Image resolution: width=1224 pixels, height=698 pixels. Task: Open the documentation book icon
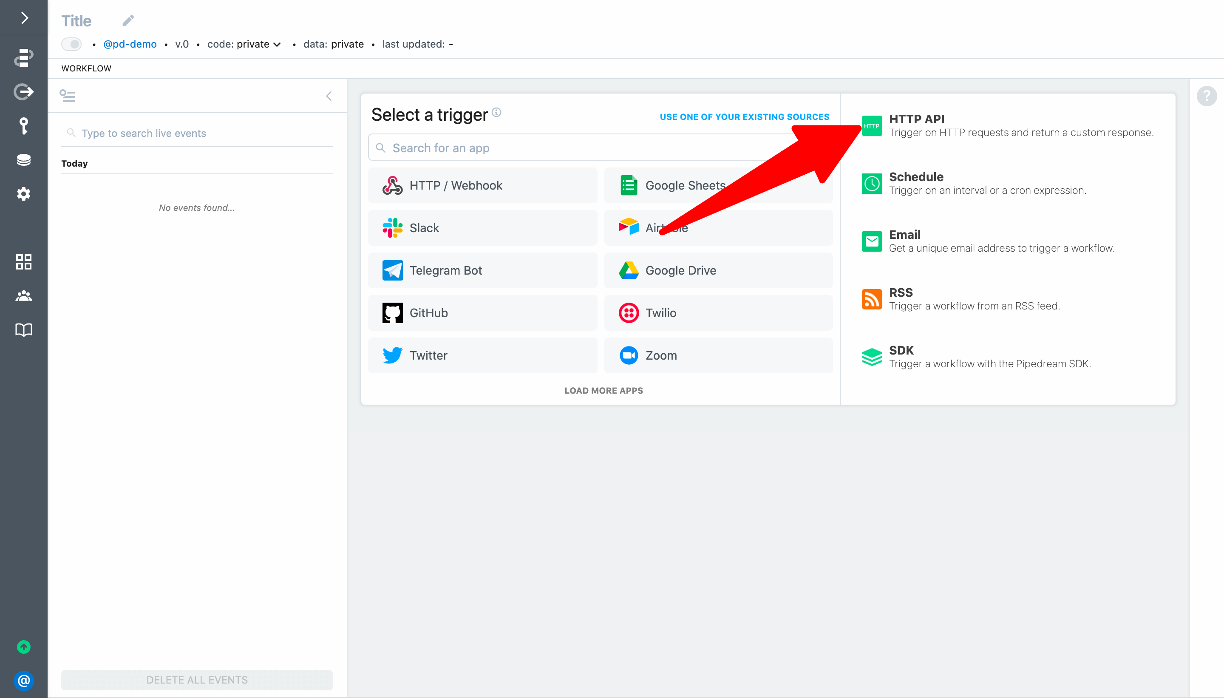[24, 330]
